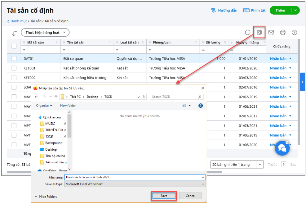Image resolution: width=306 pixels, height=204 pixels.
Task: Click the Danh mục breadcrumb link
Action: [18, 21]
